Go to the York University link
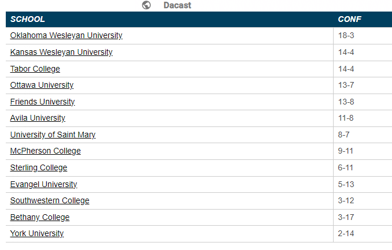The image size is (392, 250). point(37,234)
